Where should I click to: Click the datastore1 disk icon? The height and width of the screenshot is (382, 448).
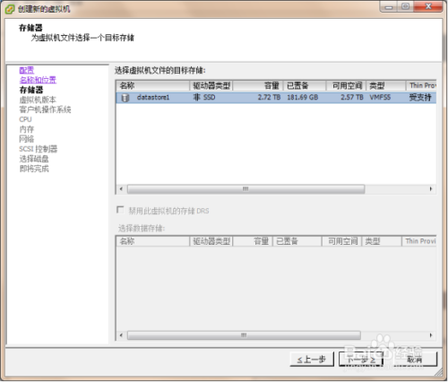[x=125, y=98]
